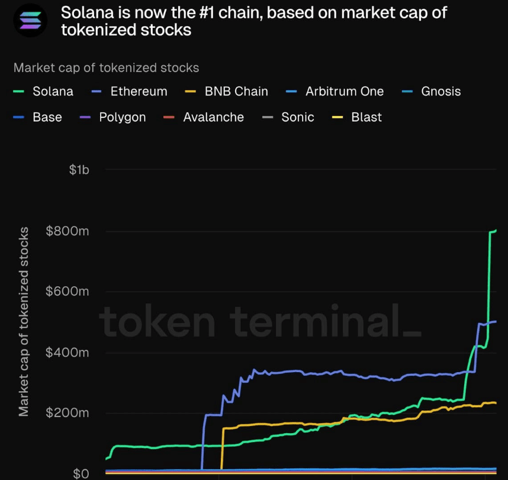Click the green Solana color swatch
508x480 pixels.
(x=19, y=92)
